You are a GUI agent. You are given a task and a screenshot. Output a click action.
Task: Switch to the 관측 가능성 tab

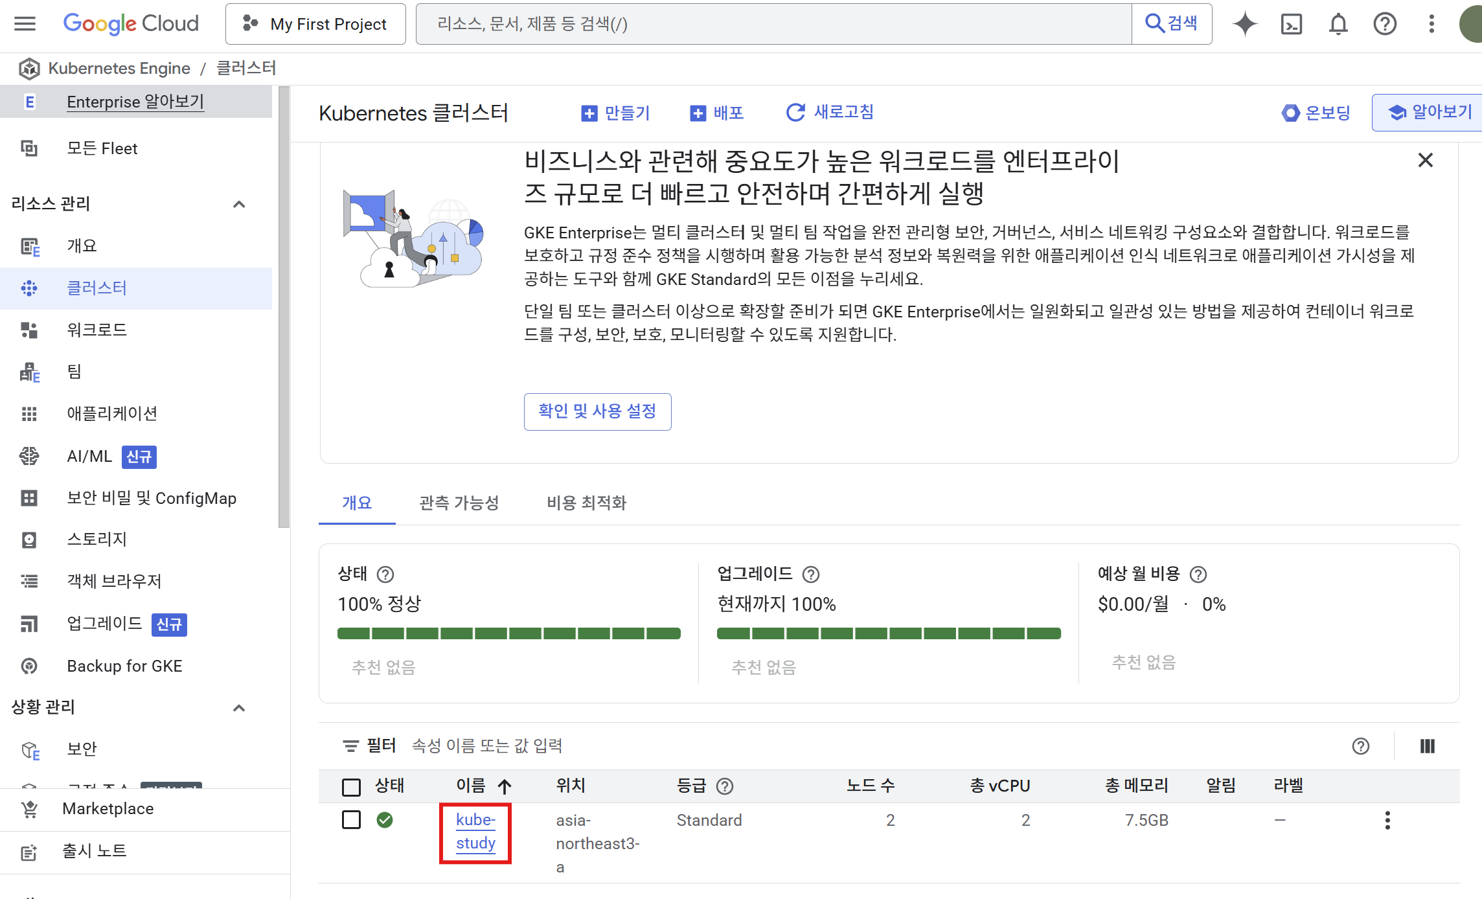(459, 503)
